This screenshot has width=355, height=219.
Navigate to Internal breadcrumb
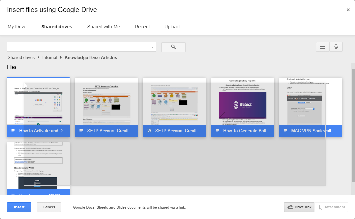pyautogui.click(x=50, y=57)
